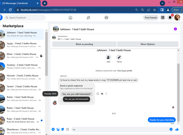The width and height of the screenshot is (183, 135).
Task: Send quick response Yes, are you still interested?
Action: coord(76,94)
